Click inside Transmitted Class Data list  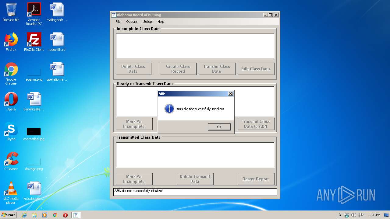click(x=195, y=155)
